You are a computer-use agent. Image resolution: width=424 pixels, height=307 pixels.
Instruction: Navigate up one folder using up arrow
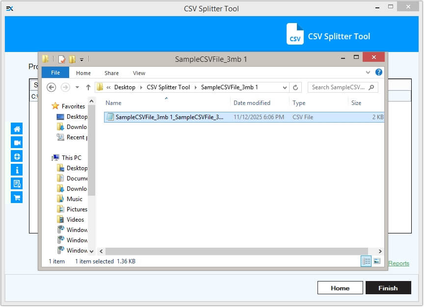87,87
